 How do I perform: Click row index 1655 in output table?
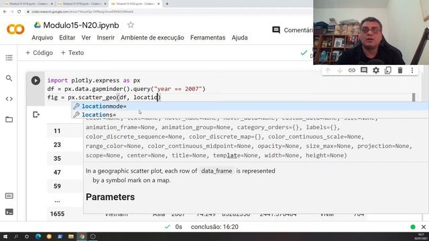pos(57,214)
